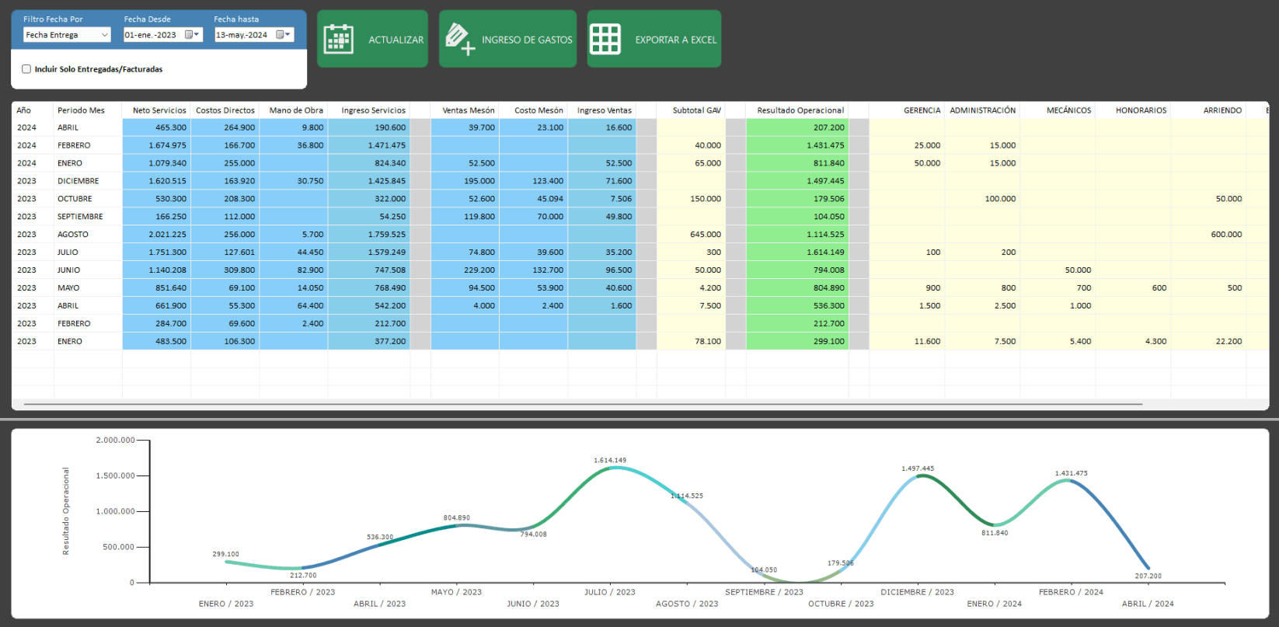1279x627 pixels.
Task: Select the green 1.614.149 cell in JULIO row
Action: pos(798,253)
